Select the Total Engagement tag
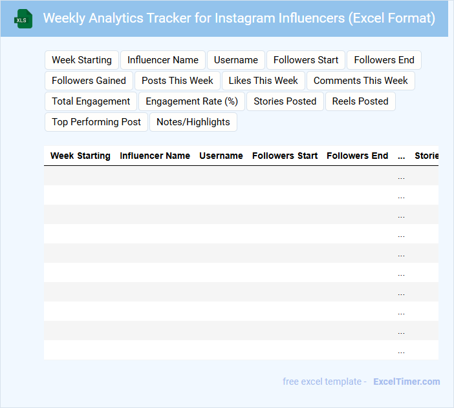The image size is (454, 408). pos(91,101)
